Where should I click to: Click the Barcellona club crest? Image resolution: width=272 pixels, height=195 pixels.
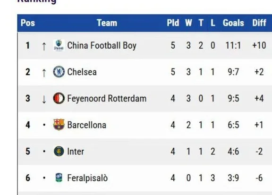59,125
